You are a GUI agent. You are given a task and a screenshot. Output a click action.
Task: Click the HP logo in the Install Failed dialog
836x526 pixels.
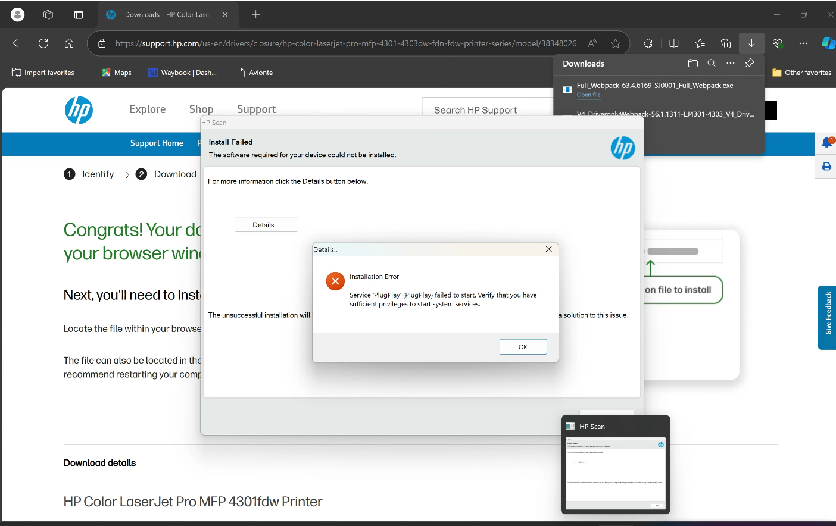pos(623,149)
